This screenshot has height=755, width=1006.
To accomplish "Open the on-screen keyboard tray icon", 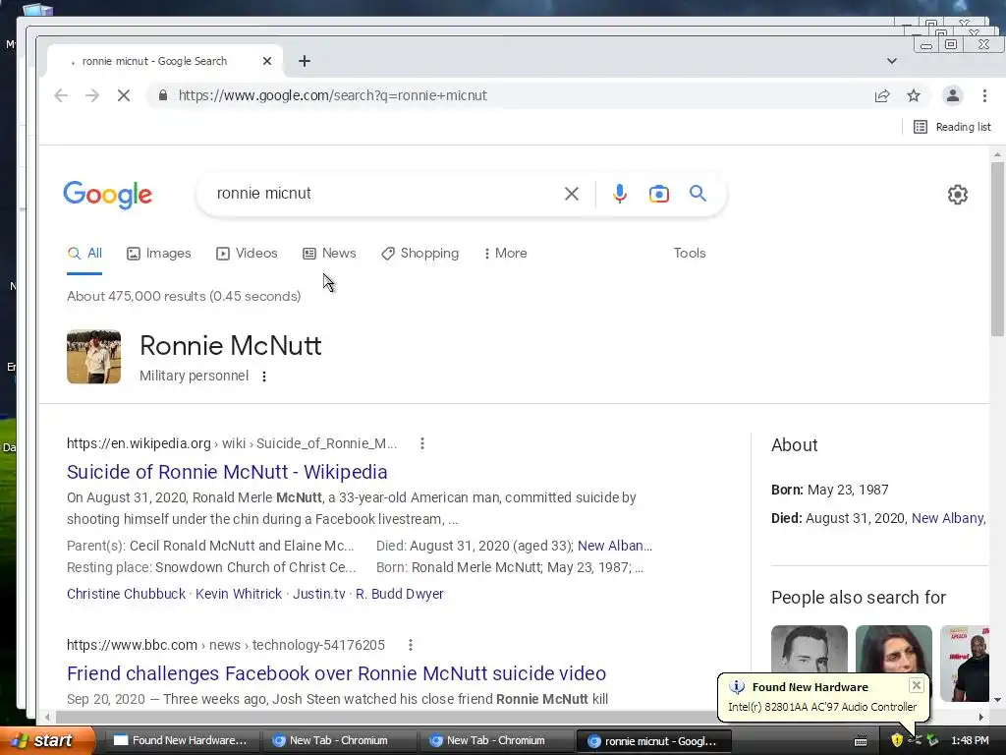I will click(861, 741).
